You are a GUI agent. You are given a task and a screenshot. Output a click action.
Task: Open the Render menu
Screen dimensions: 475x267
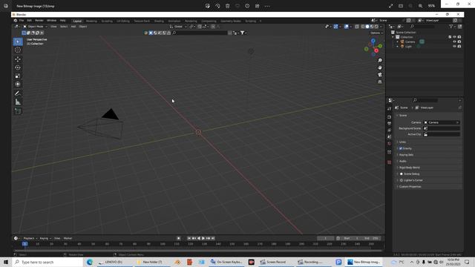tap(39, 21)
